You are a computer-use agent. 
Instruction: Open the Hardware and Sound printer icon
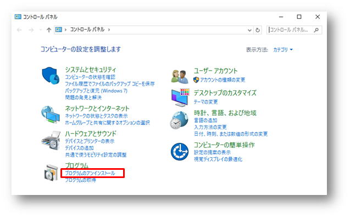(51, 141)
